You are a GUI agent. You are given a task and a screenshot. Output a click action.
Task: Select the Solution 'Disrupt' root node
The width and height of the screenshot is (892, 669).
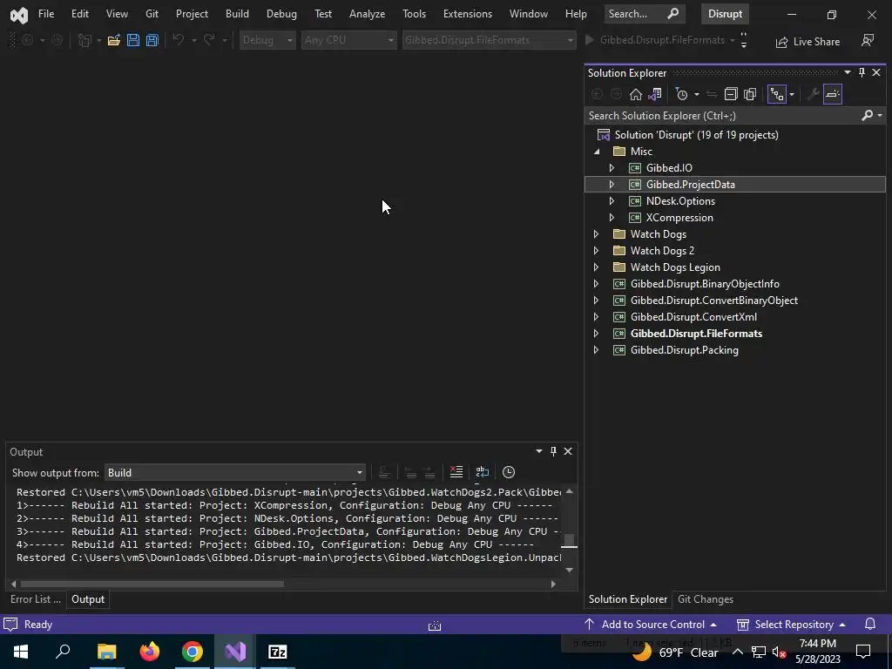696,135
